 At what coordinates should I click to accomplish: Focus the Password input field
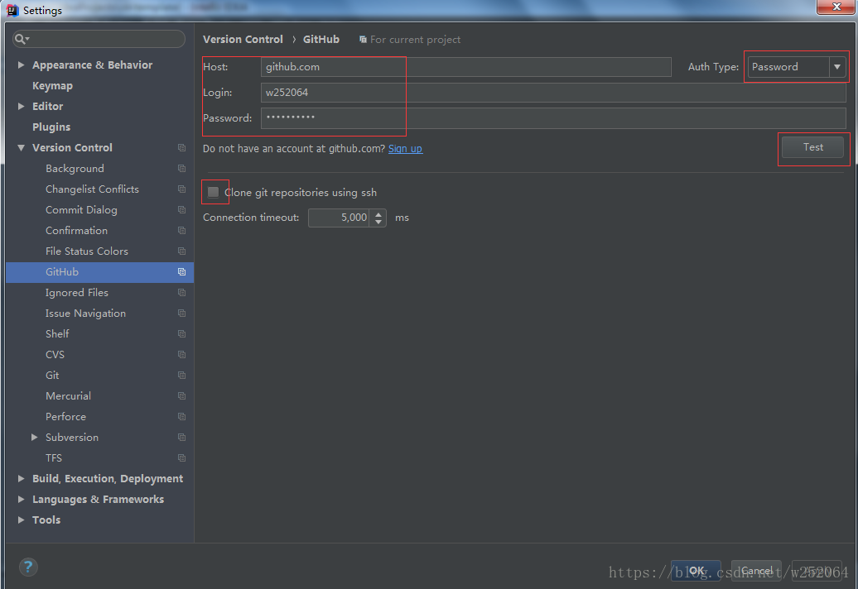(x=553, y=118)
